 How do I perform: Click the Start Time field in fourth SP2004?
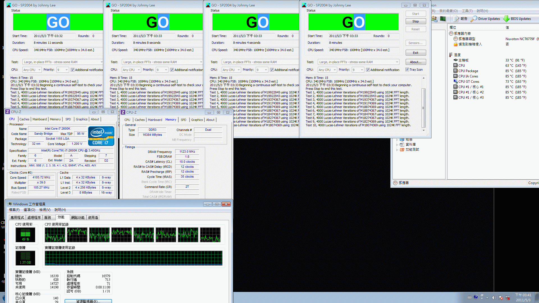click(x=349, y=36)
